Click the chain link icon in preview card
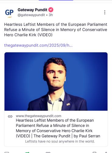 tap(10, 116)
